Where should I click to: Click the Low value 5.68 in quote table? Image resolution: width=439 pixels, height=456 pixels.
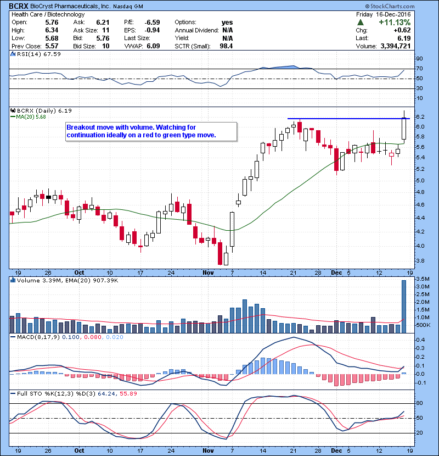click(x=52, y=38)
